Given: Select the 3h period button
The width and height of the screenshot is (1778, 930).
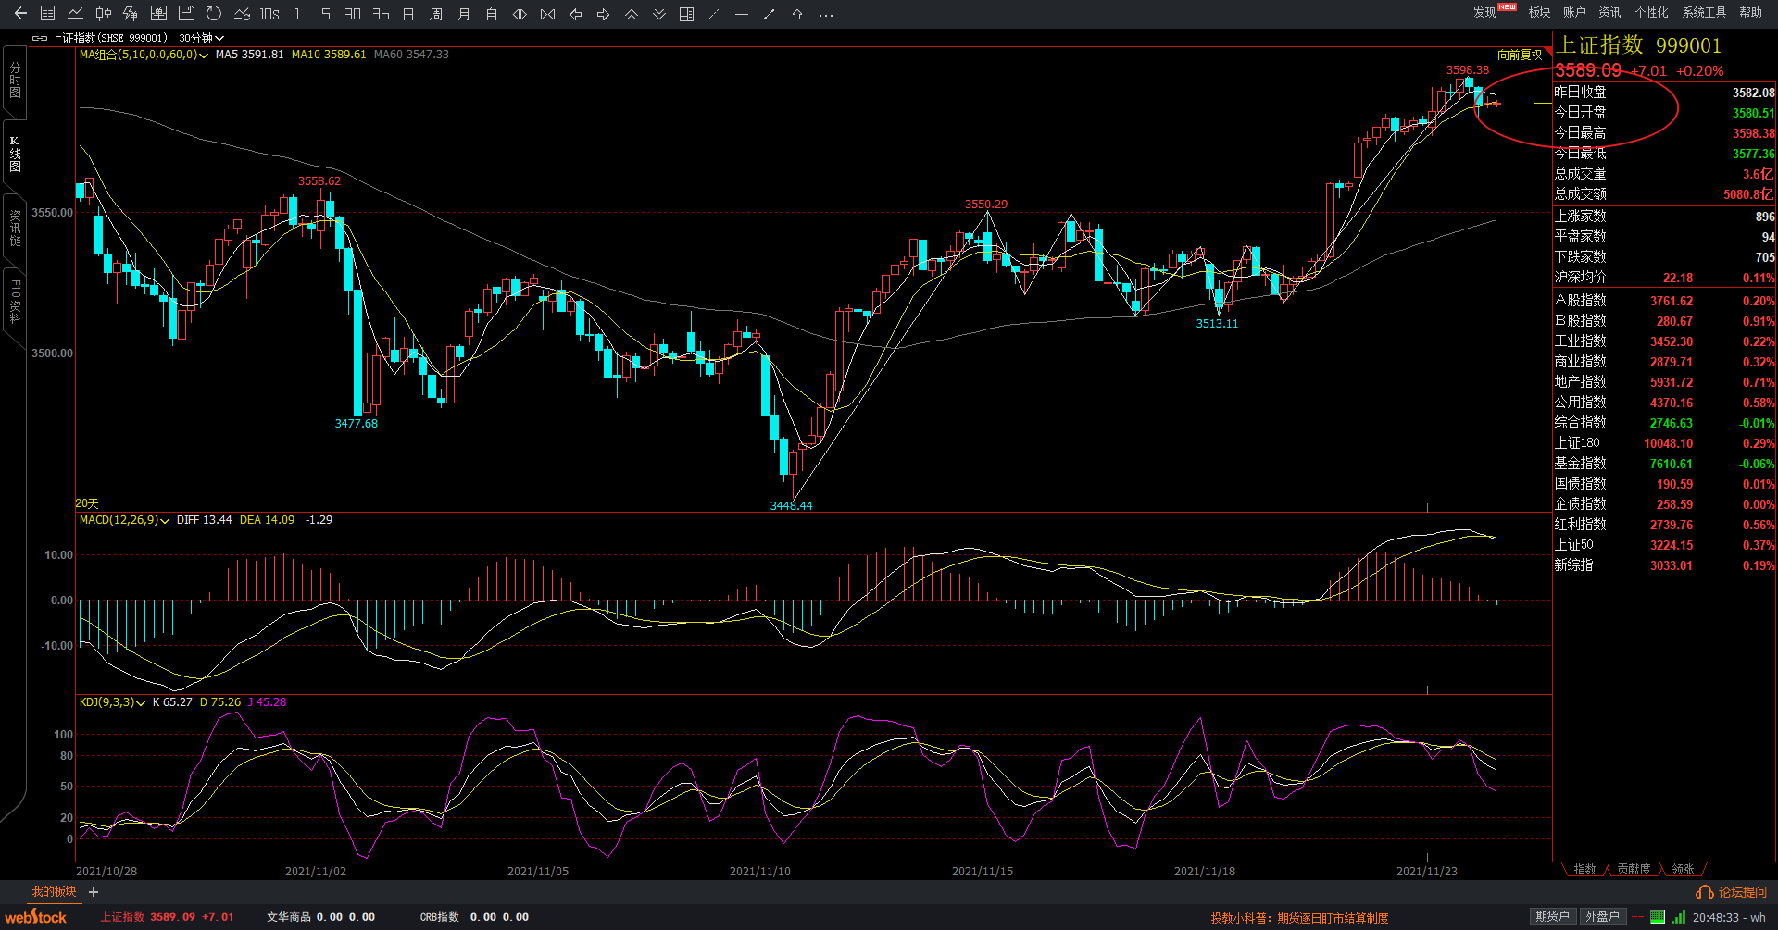Looking at the screenshot, I should click(381, 14).
